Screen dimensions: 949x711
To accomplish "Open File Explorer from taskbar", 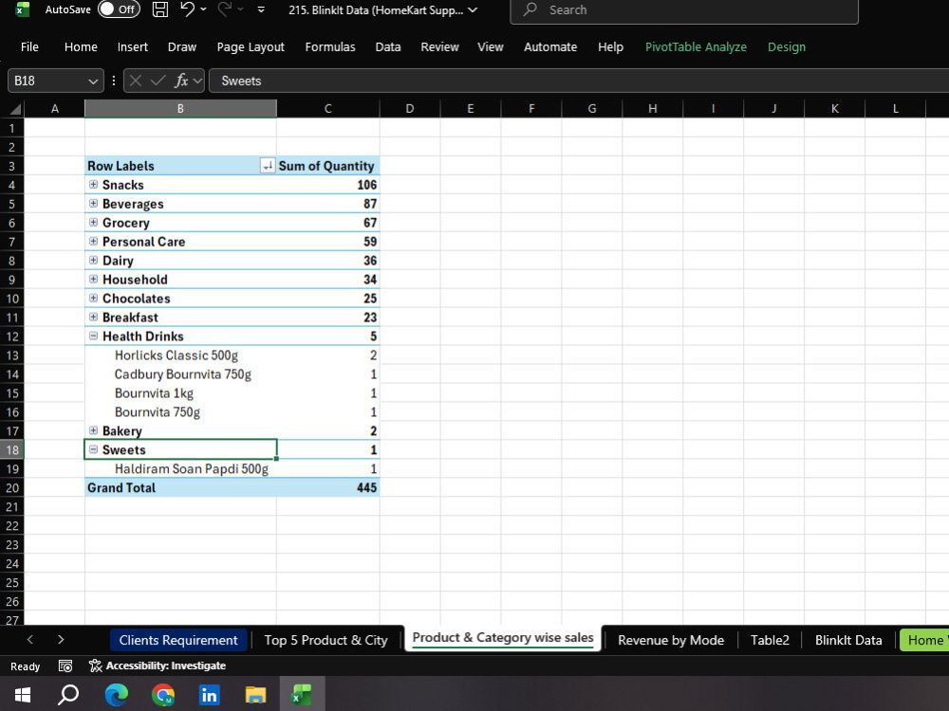I will click(x=255, y=695).
